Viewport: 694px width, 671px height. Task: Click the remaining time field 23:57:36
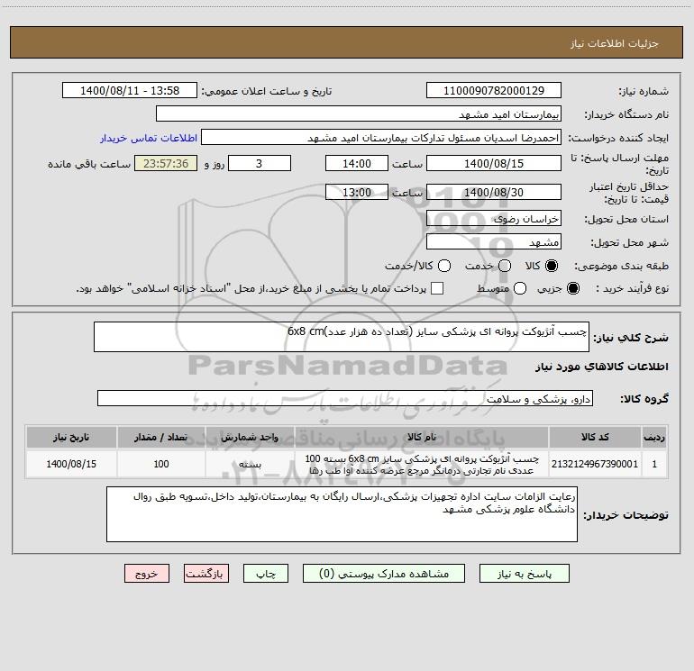(166, 163)
